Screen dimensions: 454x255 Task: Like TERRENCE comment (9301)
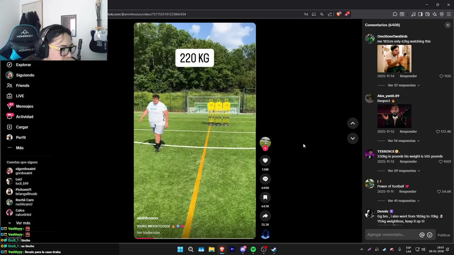pos(441,161)
